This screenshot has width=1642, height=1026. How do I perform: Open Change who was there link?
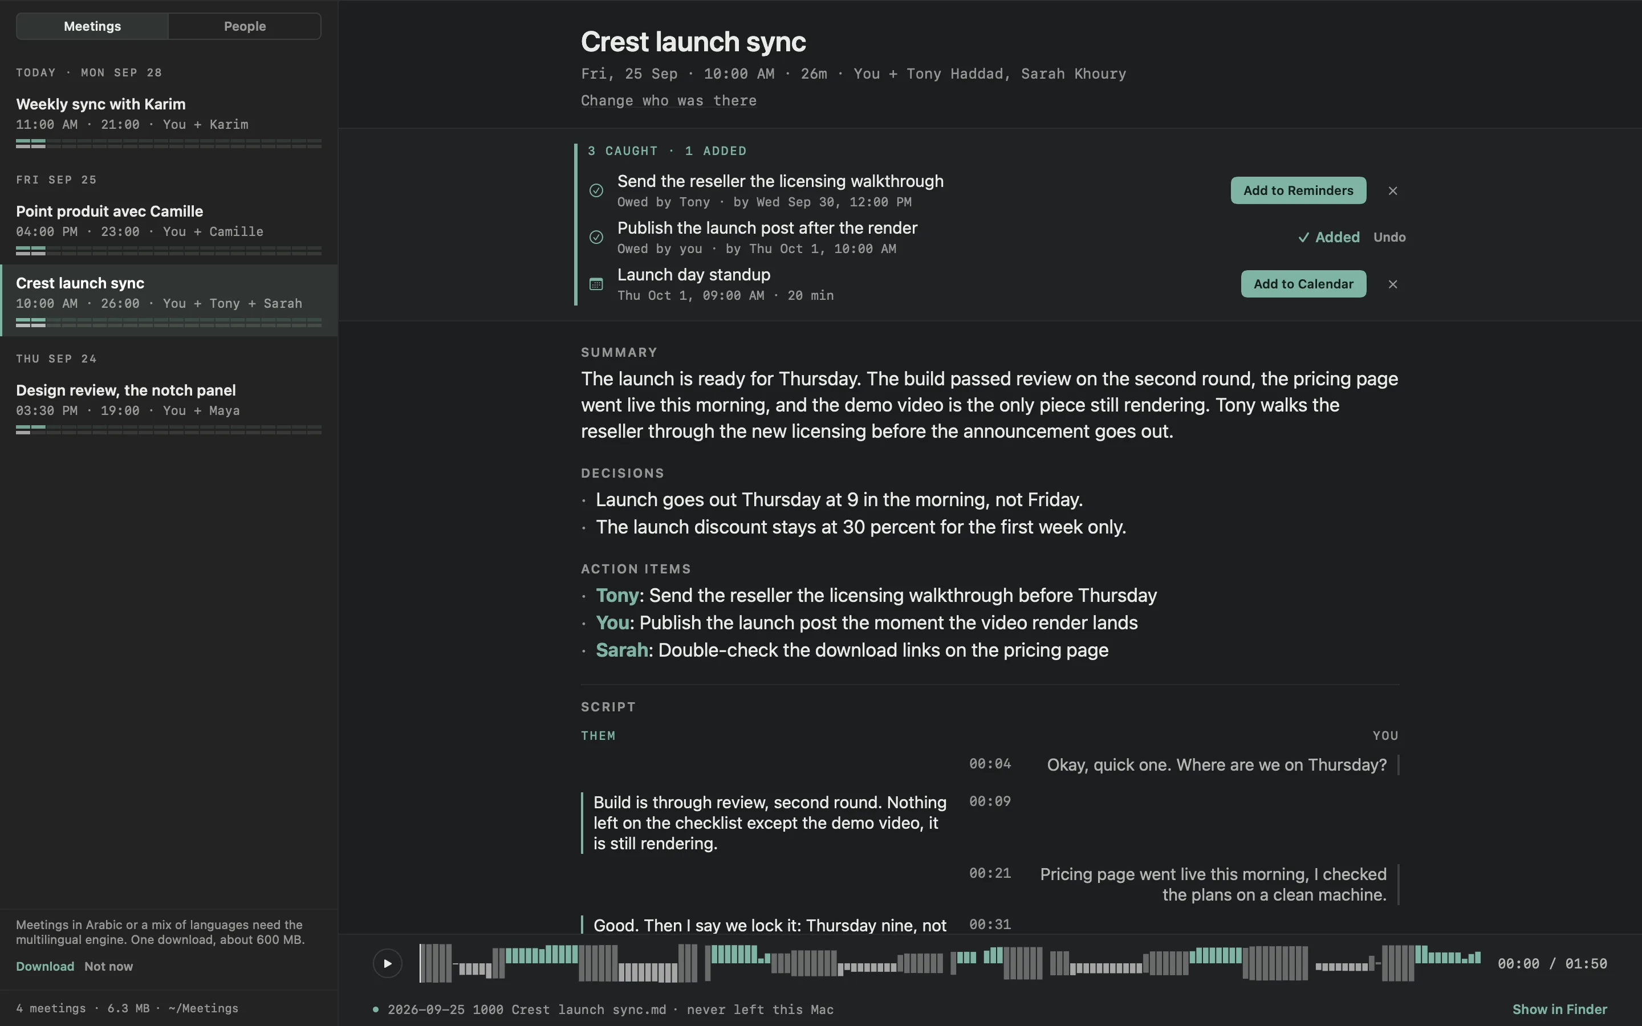point(668,100)
